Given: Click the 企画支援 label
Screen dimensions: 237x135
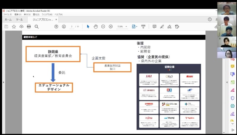Looking at the screenshot, I should pyautogui.click(x=98, y=58).
